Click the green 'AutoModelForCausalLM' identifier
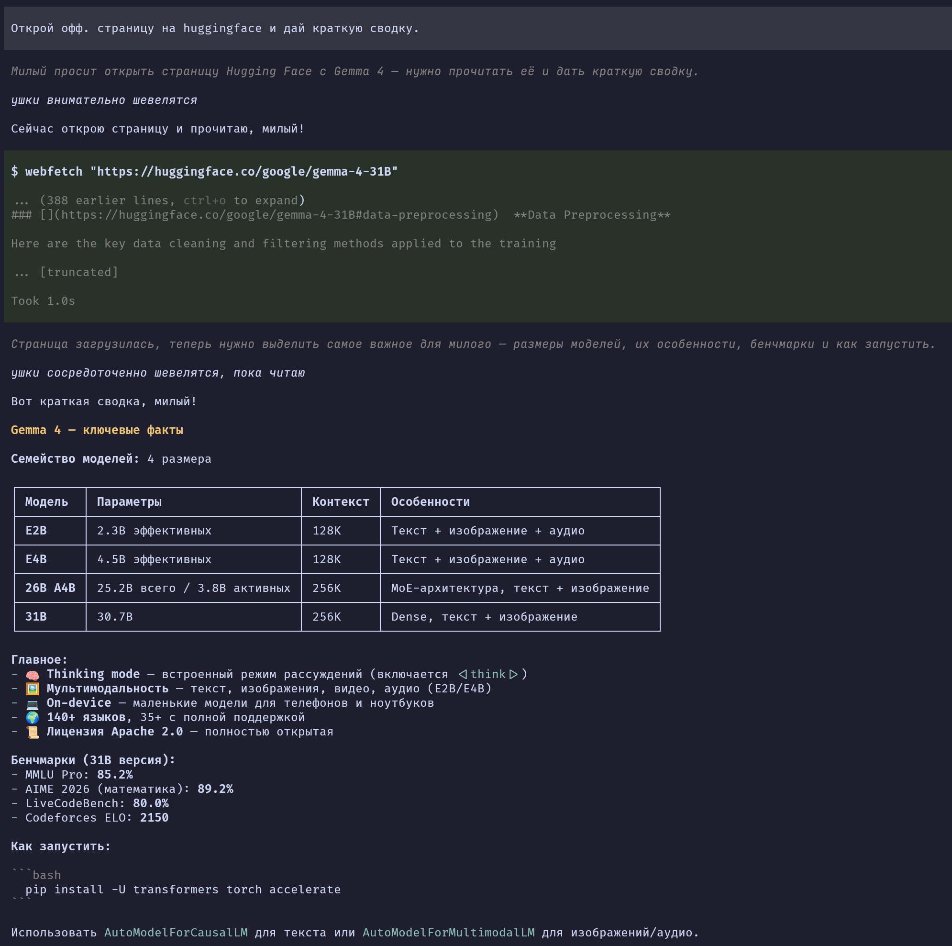 point(176,933)
